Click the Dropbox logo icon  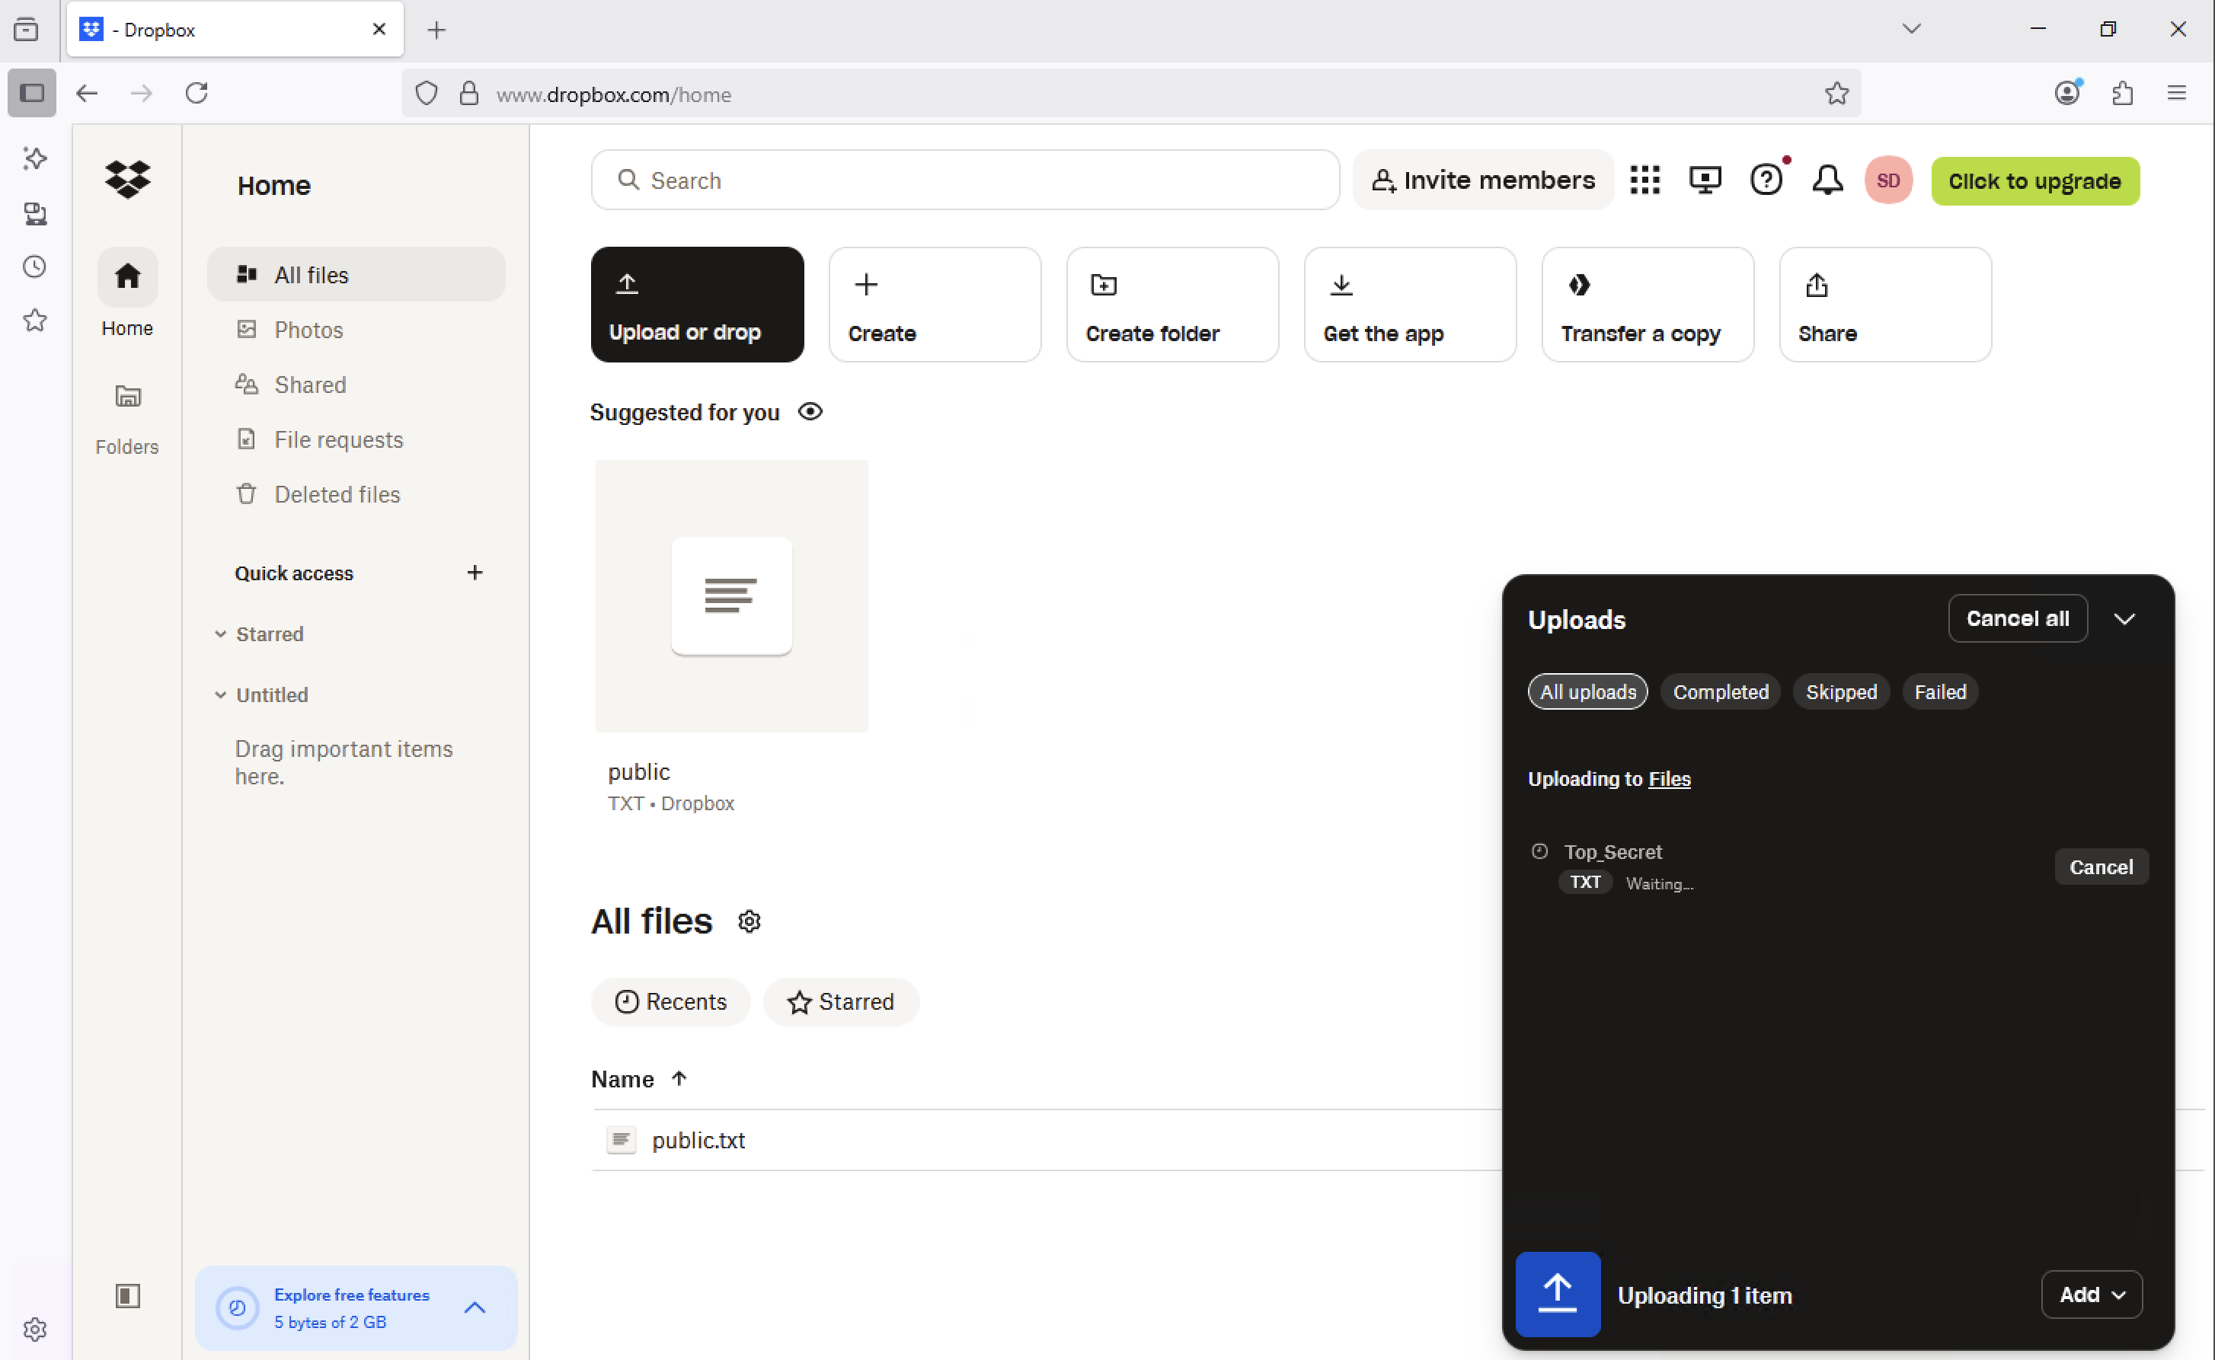[127, 179]
